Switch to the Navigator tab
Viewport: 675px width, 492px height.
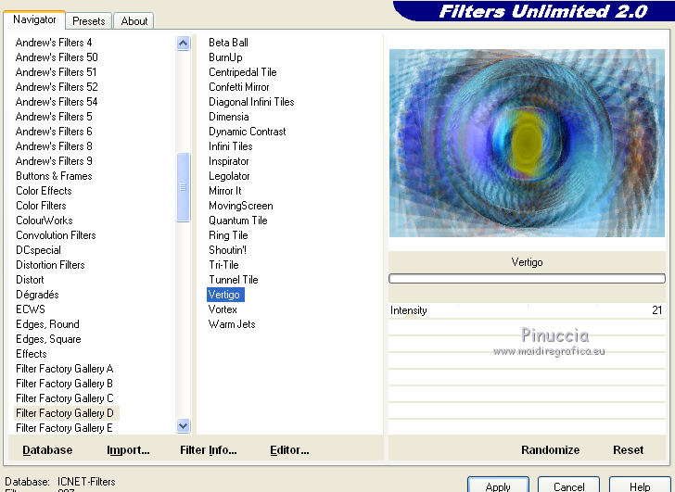click(x=34, y=19)
